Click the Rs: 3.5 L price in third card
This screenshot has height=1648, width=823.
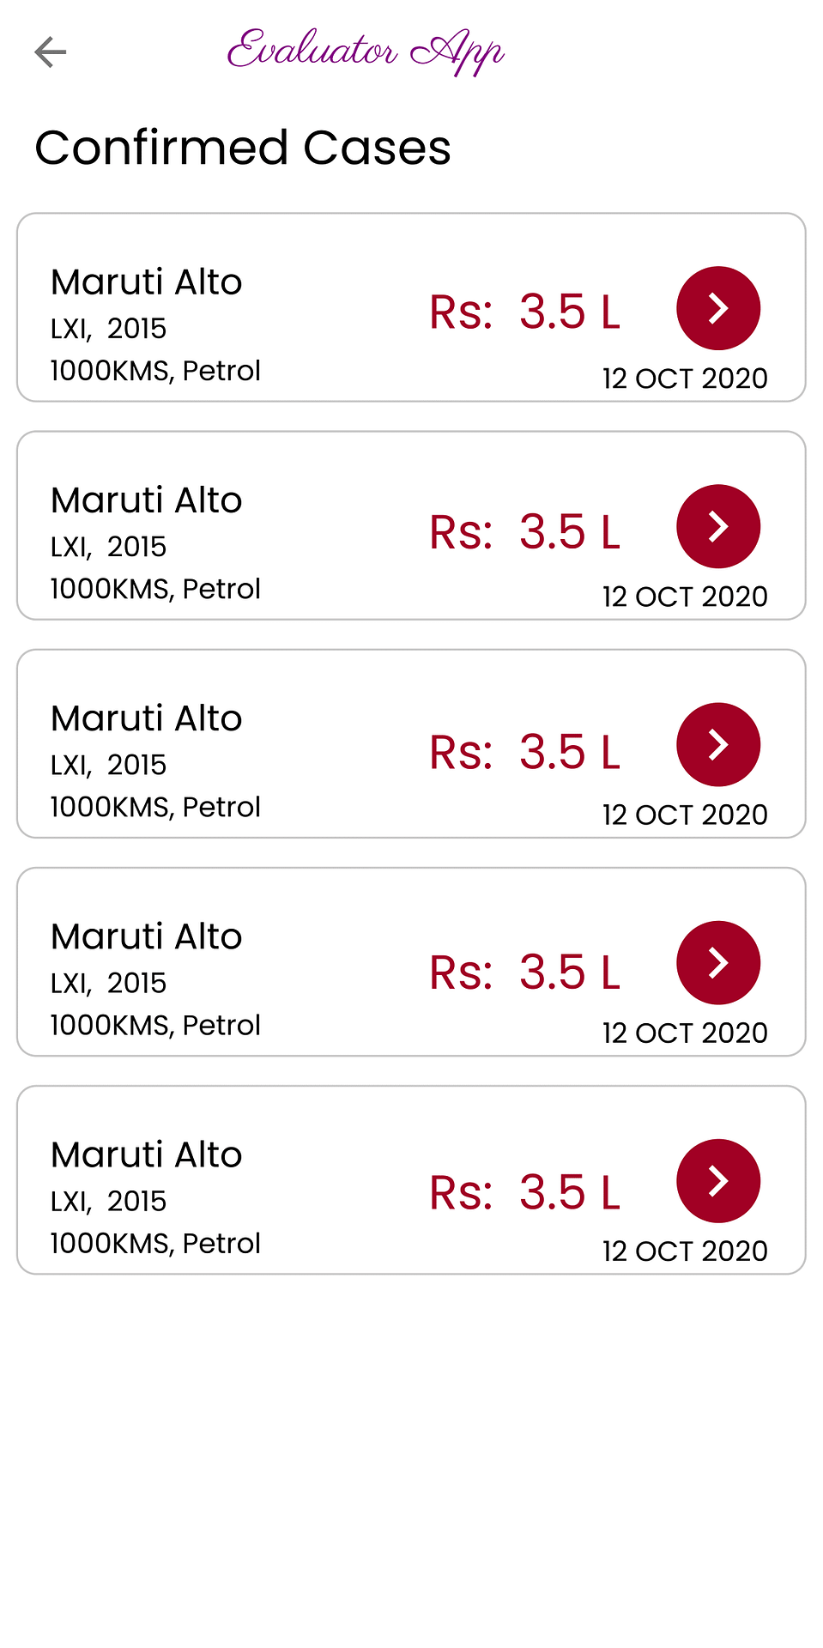pyautogui.click(x=525, y=752)
